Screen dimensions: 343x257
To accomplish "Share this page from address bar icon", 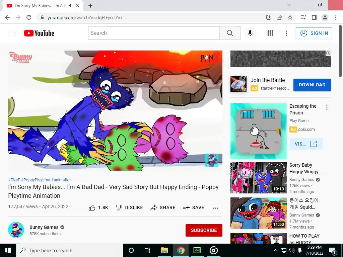I will [x=279, y=17].
